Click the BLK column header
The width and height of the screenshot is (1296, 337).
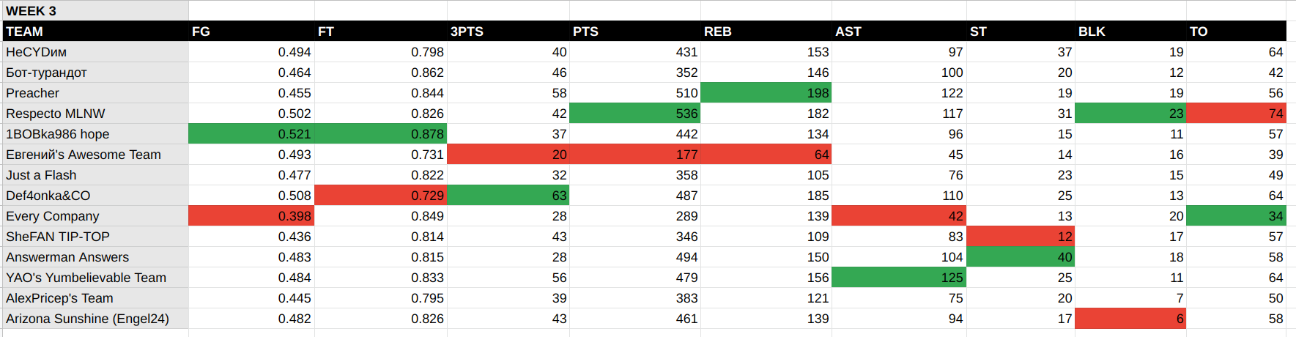tap(1130, 31)
